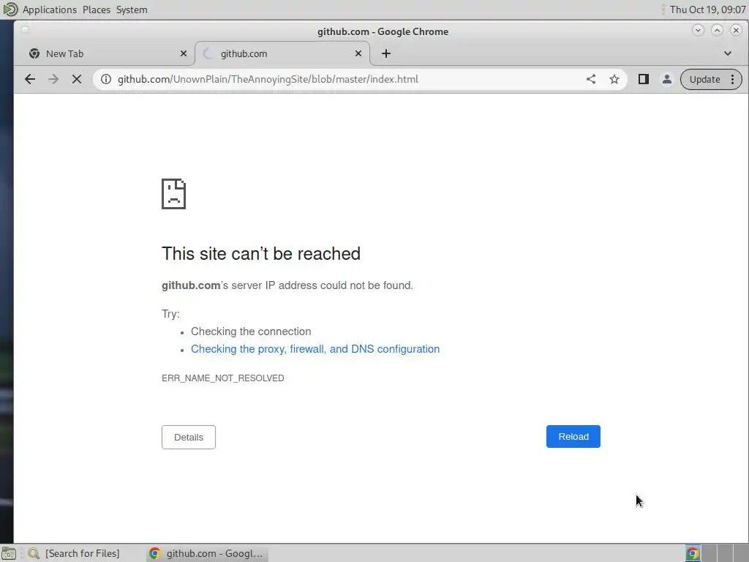Viewport: 749px width, 562px height.
Task: Minimize the Chrome window
Action: pos(698,30)
